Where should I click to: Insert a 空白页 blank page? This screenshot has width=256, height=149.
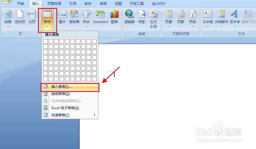(x=20, y=17)
